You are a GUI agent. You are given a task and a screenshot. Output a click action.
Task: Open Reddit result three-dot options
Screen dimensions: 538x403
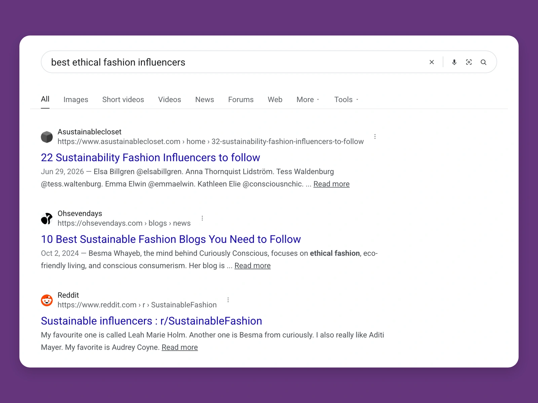[228, 300]
